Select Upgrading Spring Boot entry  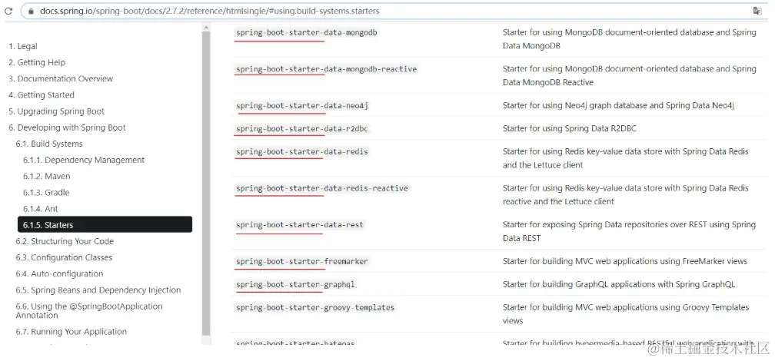[x=56, y=111]
